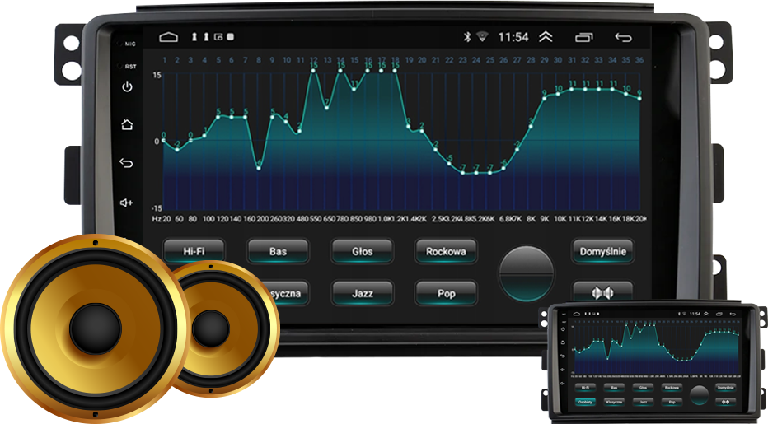Click band number 1 label
Screen dimensions: 768x424
(165, 60)
